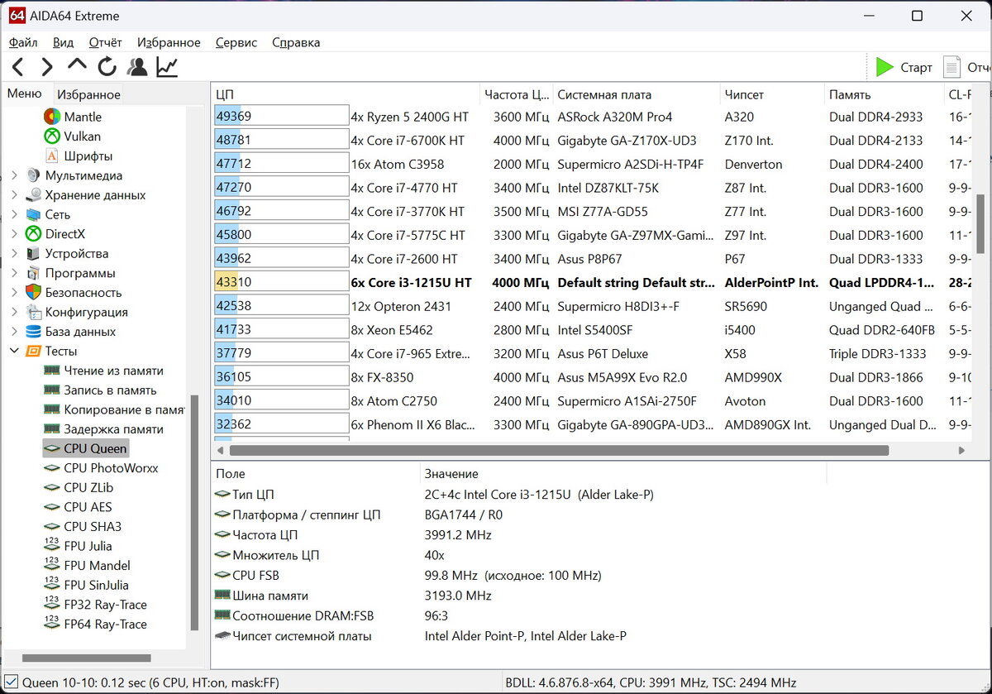Click the Refresh toolbar icon
Image resolution: width=992 pixels, height=694 pixels.
[107, 67]
